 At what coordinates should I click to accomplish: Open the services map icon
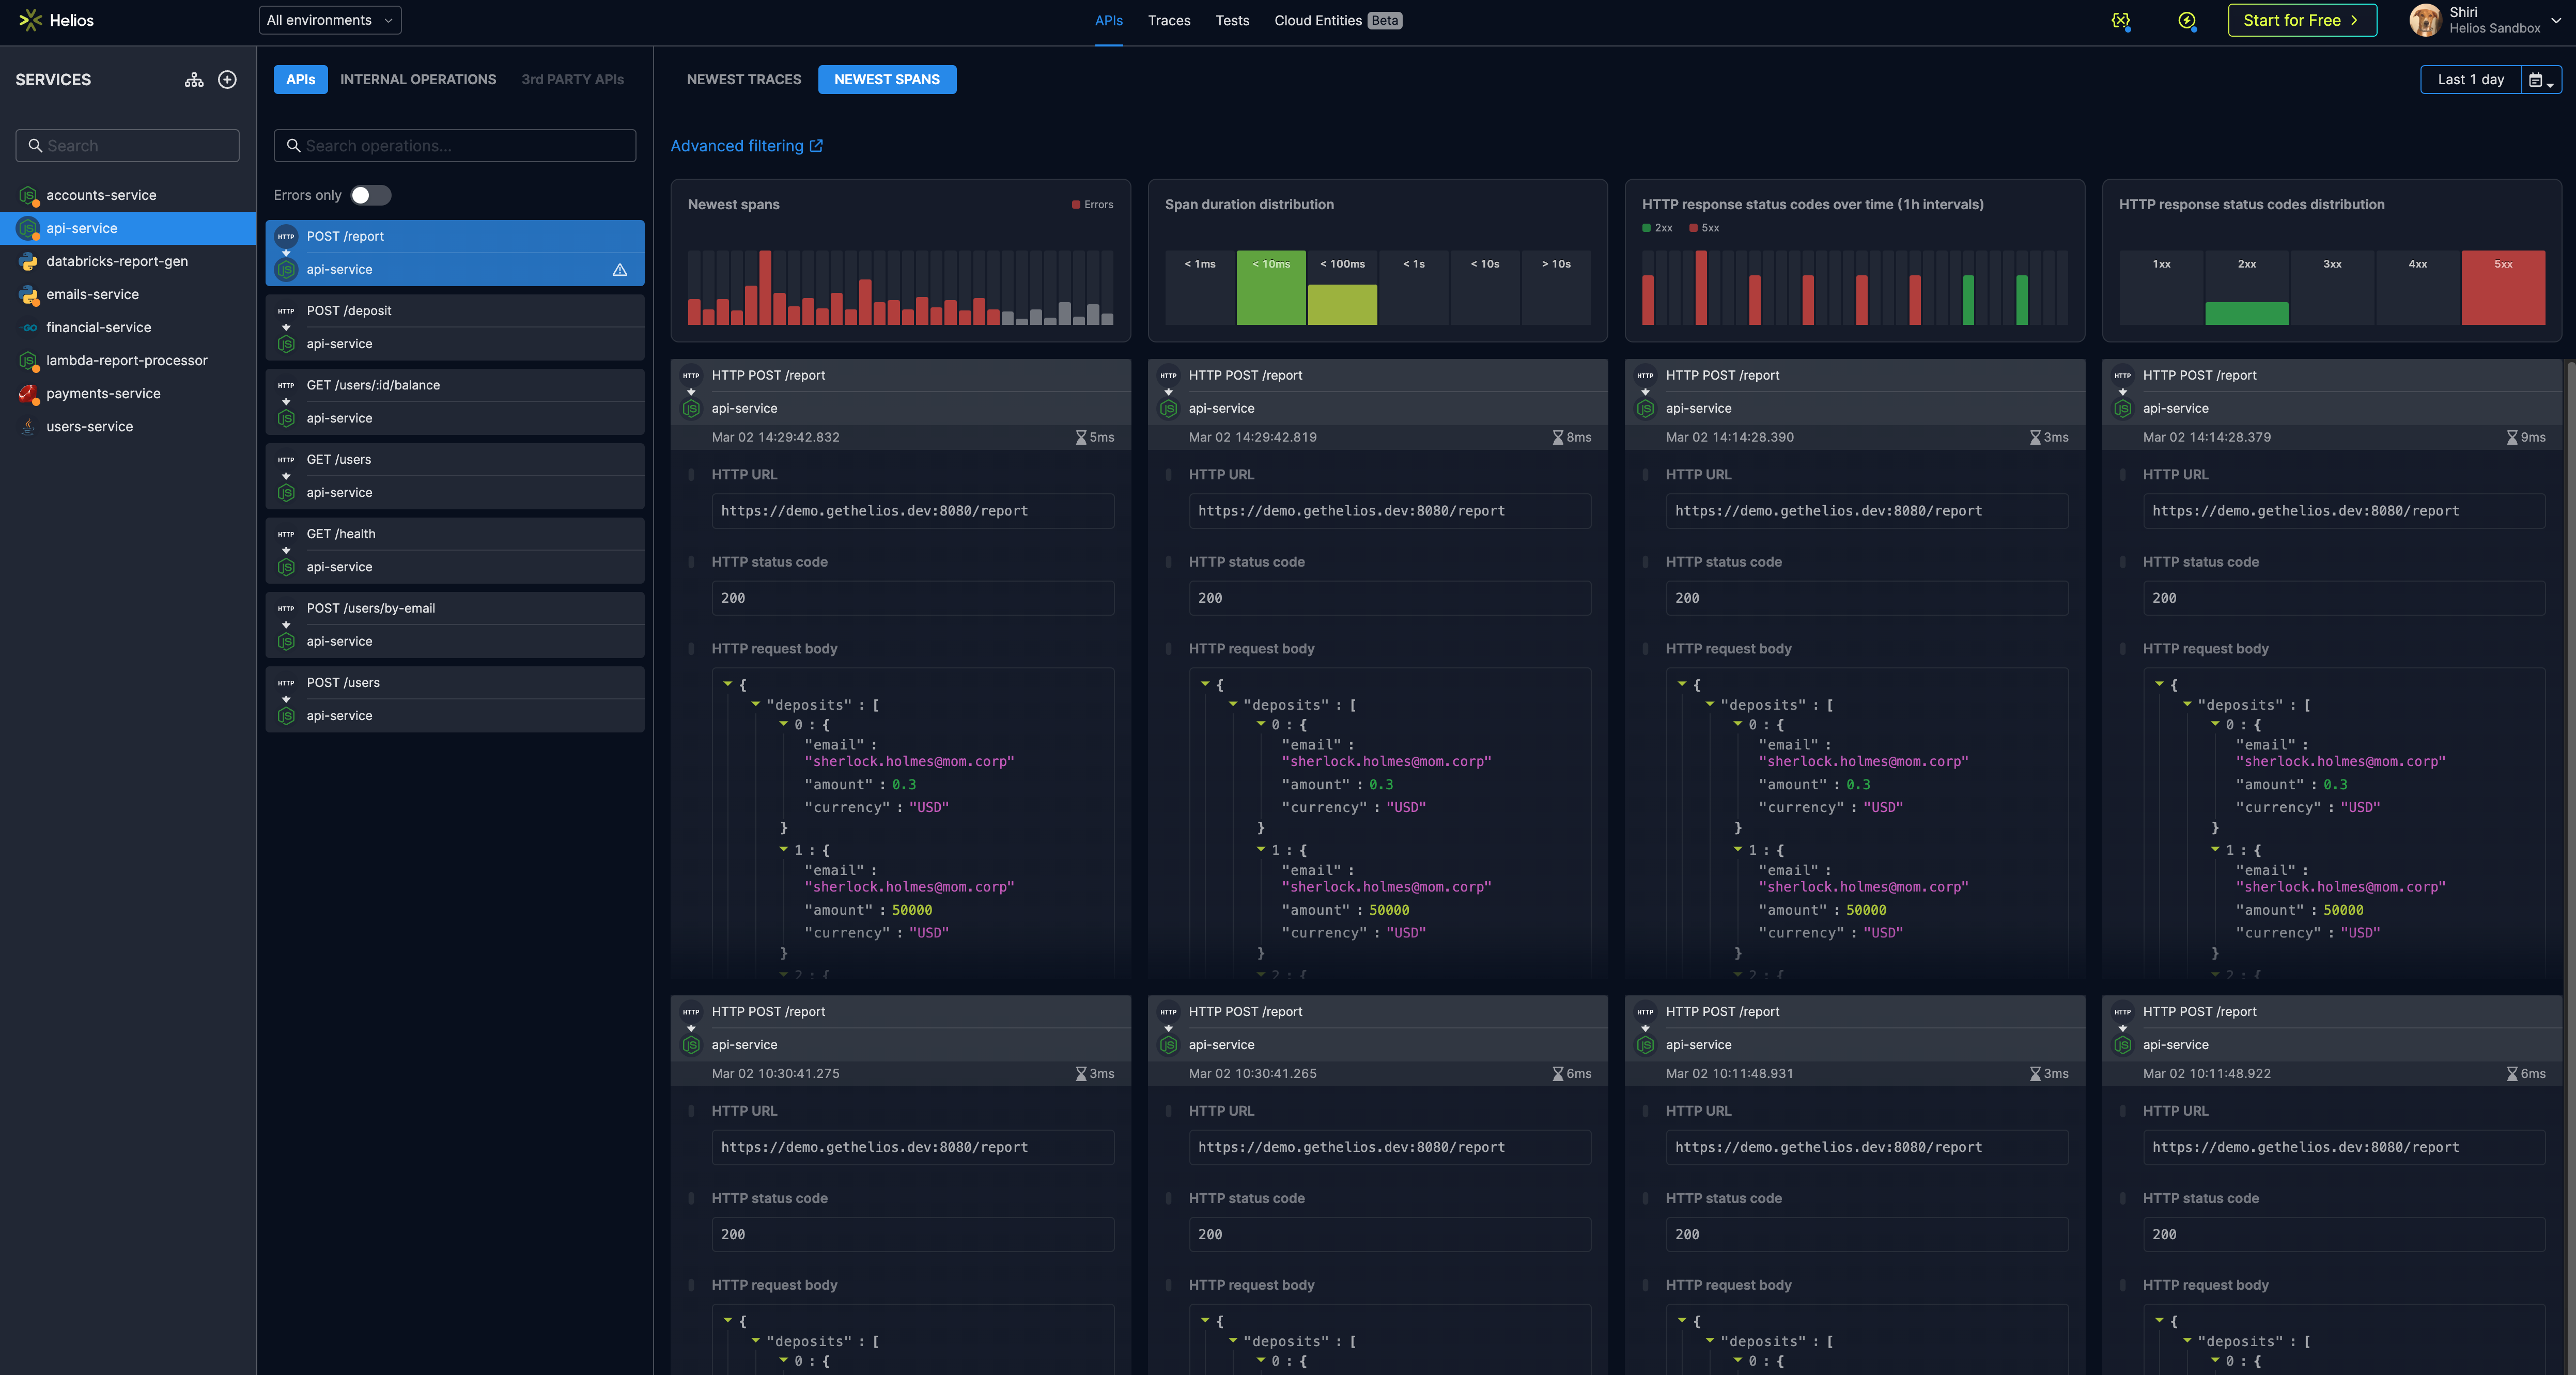(x=194, y=80)
